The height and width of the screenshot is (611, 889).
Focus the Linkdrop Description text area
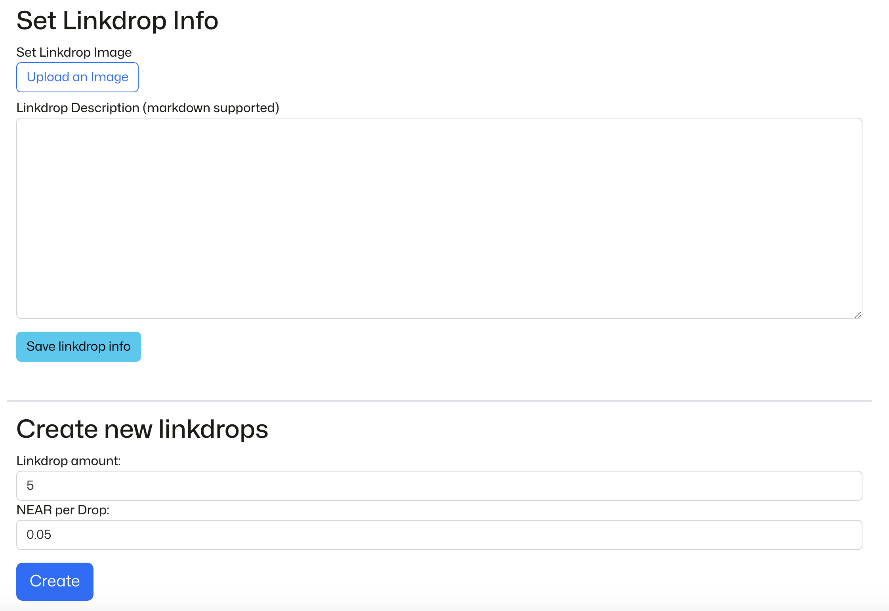pyautogui.click(x=439, y=218)
